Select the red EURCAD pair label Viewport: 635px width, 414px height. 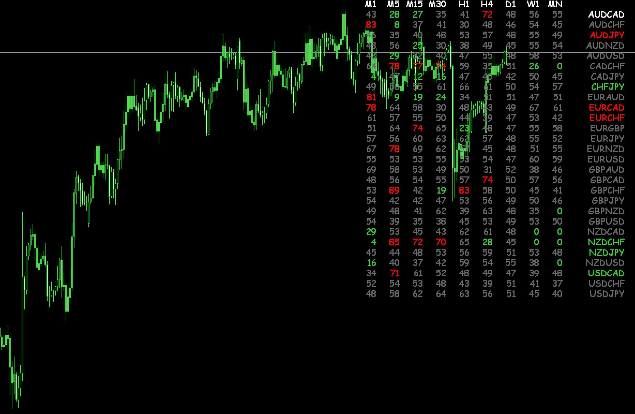pos(607,108)
